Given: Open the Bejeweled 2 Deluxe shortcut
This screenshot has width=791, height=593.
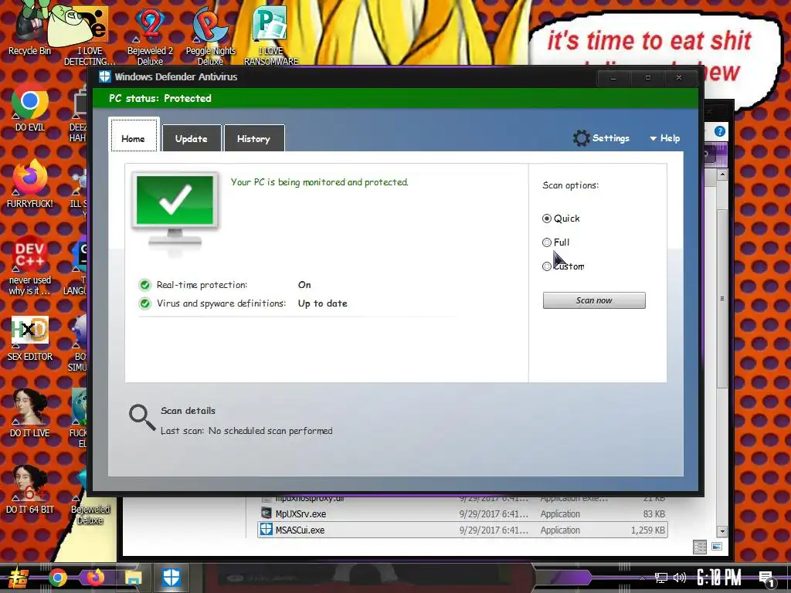Looking at the screenshot, I should point(150,34).
